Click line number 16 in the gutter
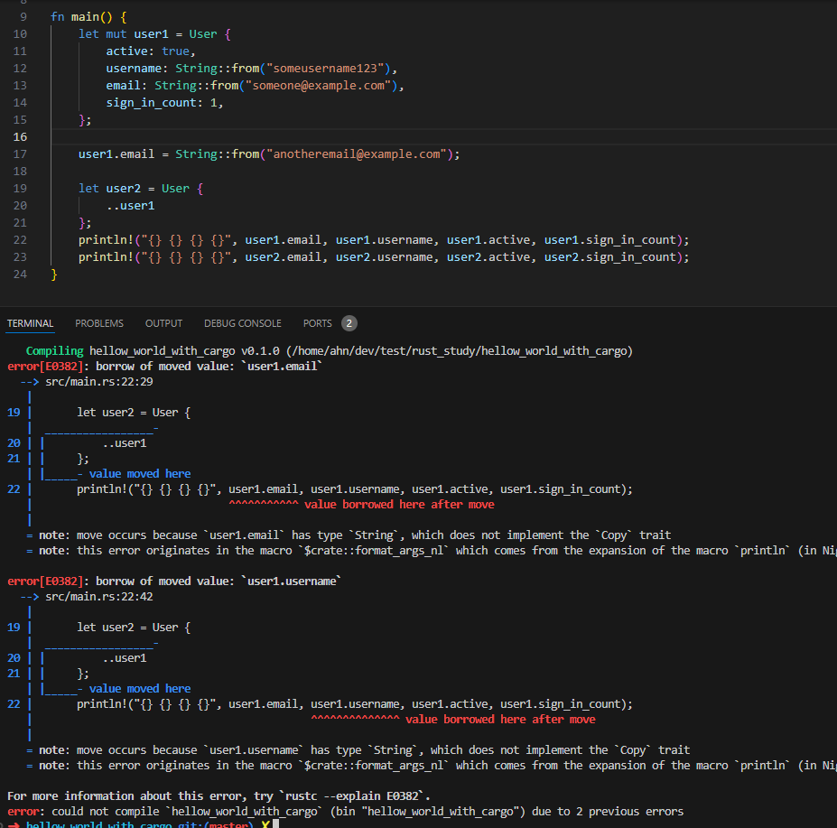 click(x=20, y=137)
